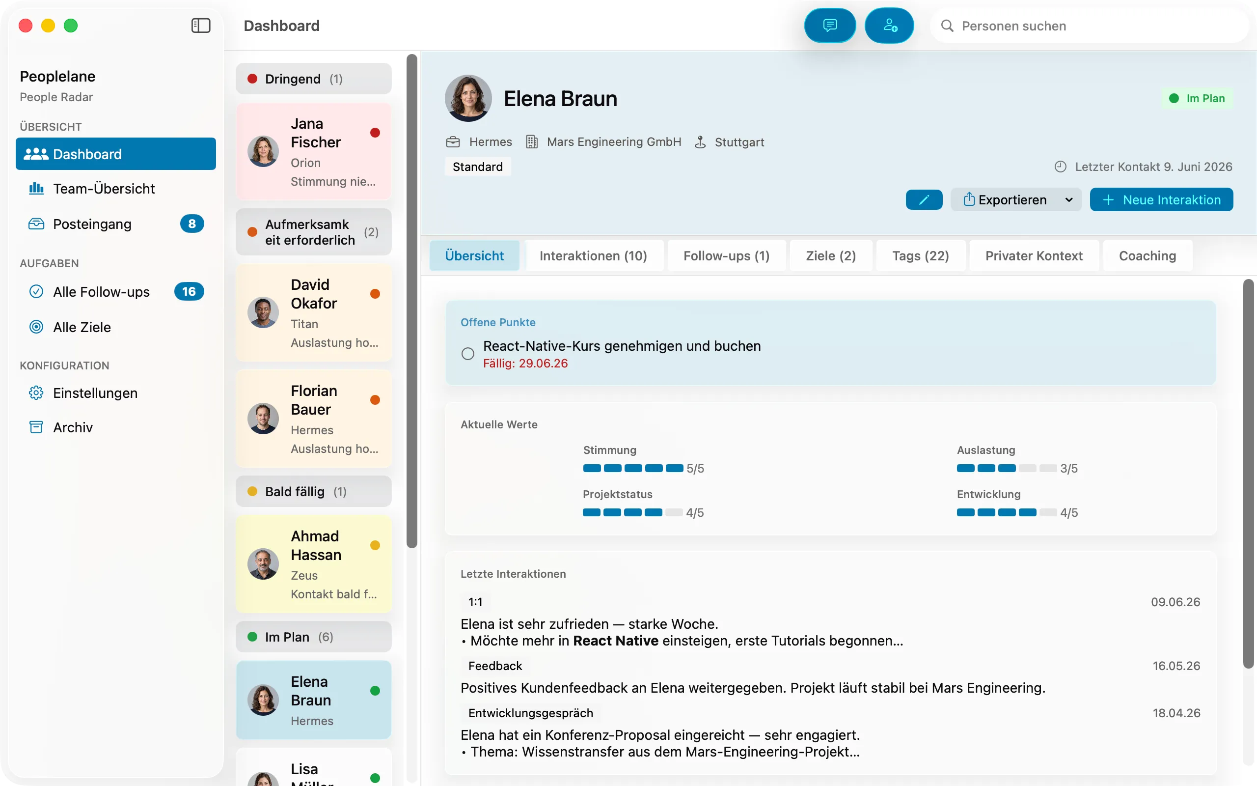Click the Letzter Kontakt clock icon
The width and height of the screenshot is (1257, 786).
(1060, 167)
